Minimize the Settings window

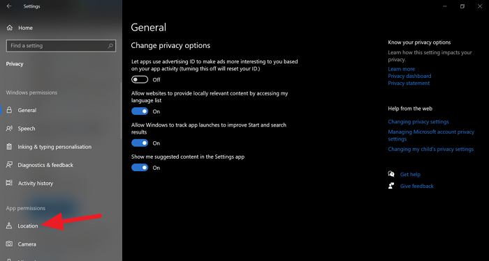tap(445, 6)
